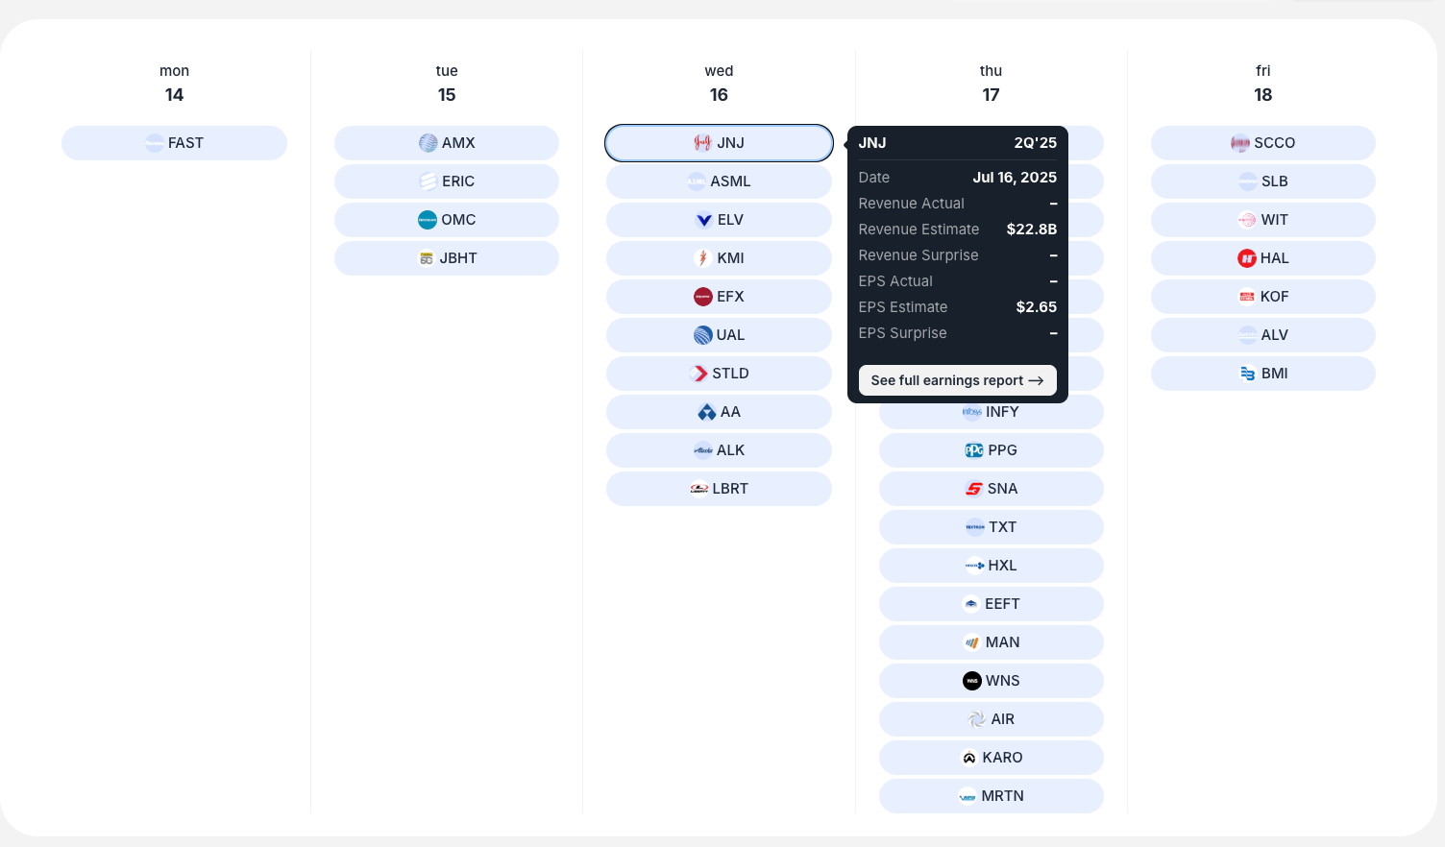Click the EFX company logo icon
This screenshot has width=1445, height=847.
[703, 297]
